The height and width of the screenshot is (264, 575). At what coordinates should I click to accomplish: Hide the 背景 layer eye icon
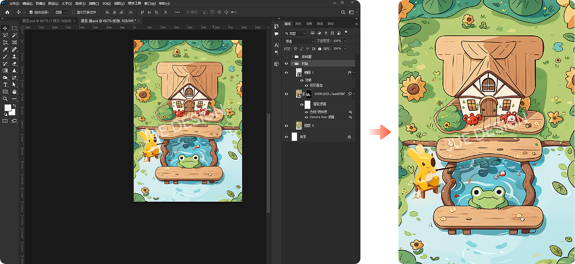click(x=286, y=137)
